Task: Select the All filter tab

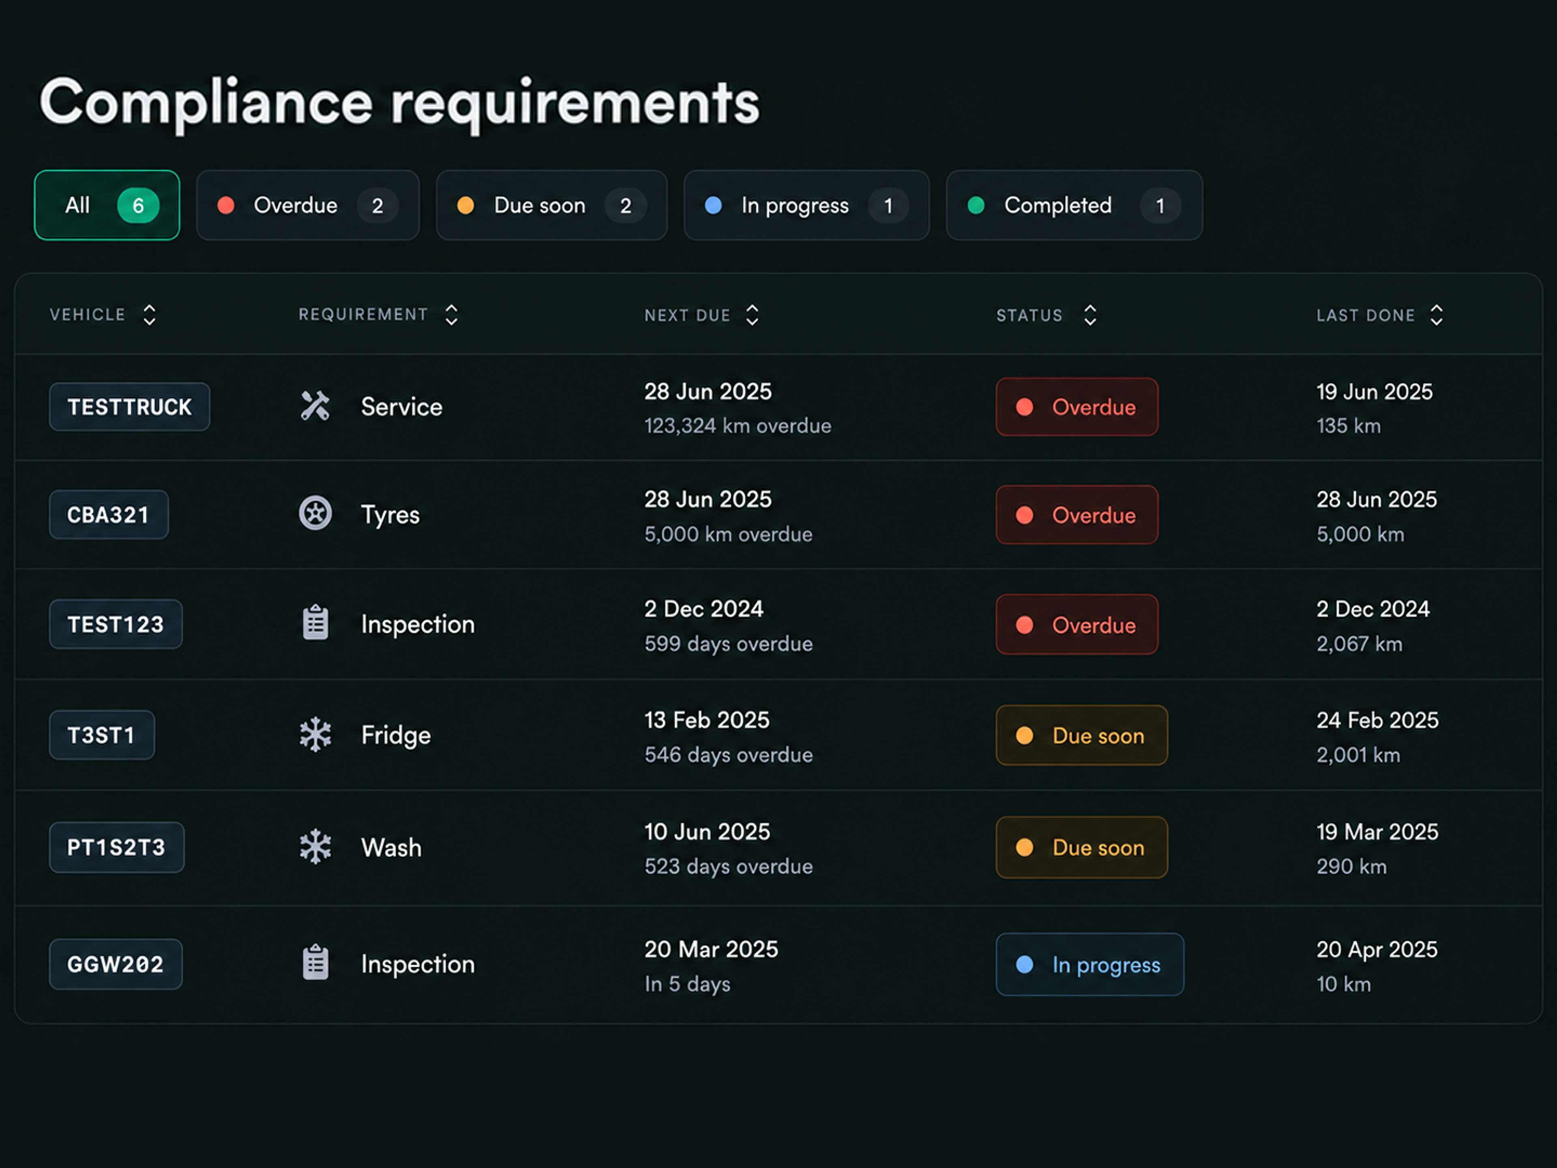Action: 107,205
